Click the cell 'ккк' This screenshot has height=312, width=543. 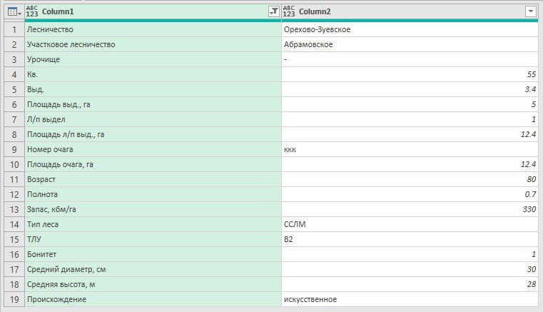click(410, 149)
